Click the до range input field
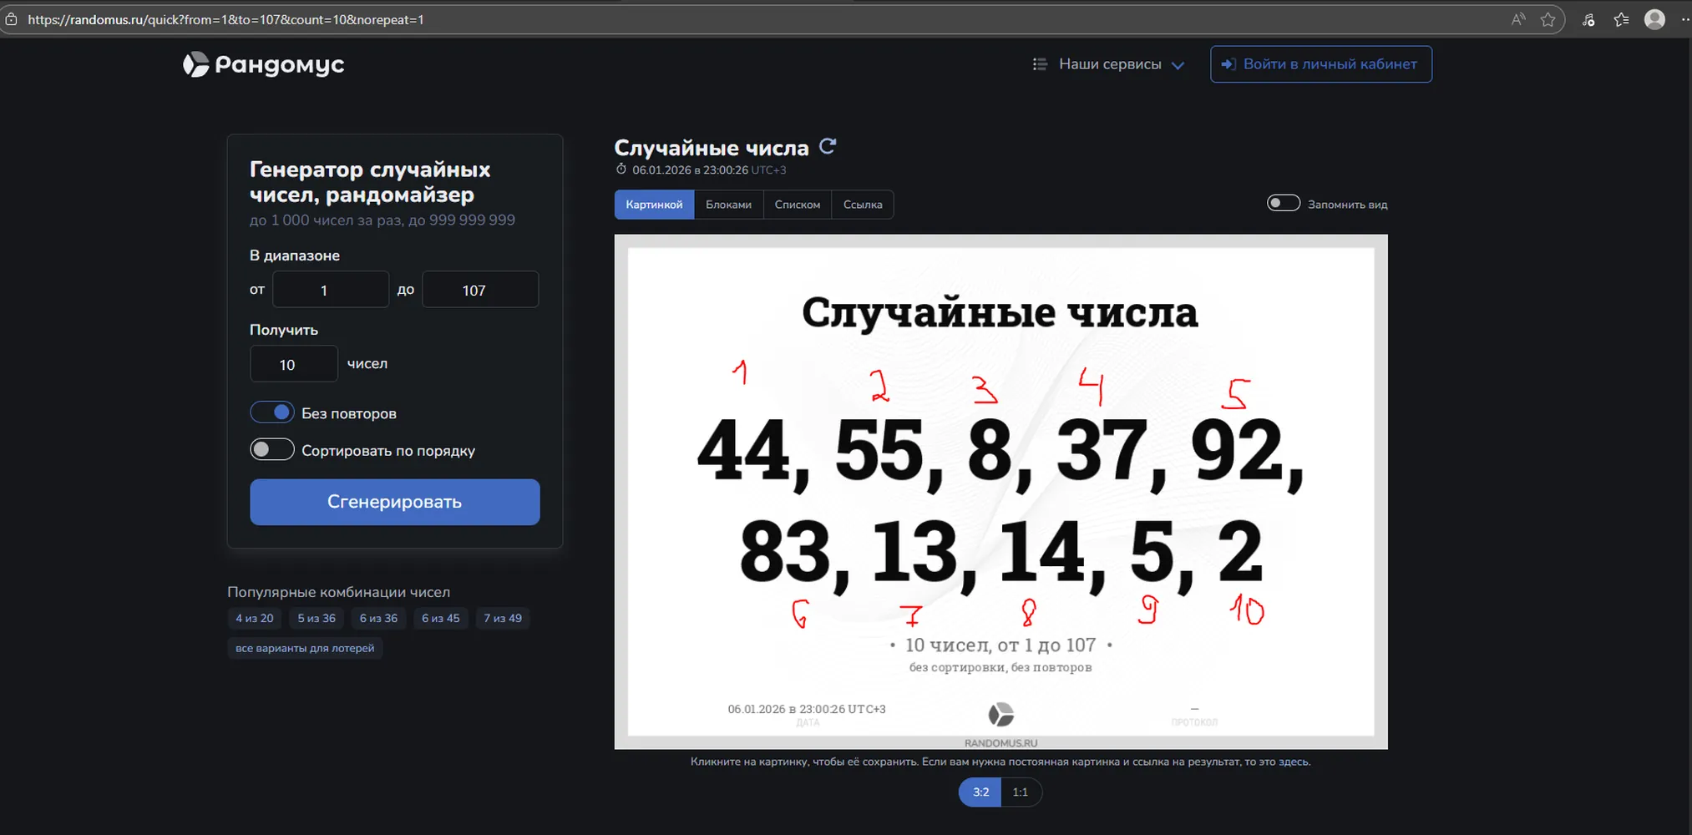The image size is (1692, 835). (x=480, y=290)
